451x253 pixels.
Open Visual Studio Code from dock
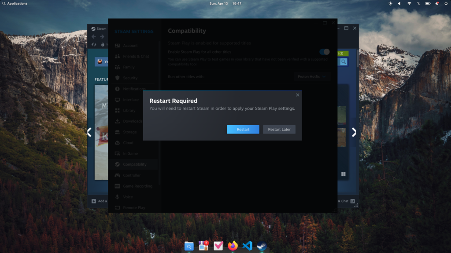[x=248, y=246]
